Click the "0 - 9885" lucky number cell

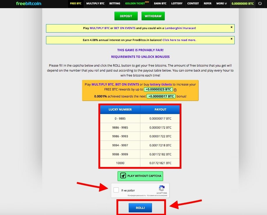(120, 118)
